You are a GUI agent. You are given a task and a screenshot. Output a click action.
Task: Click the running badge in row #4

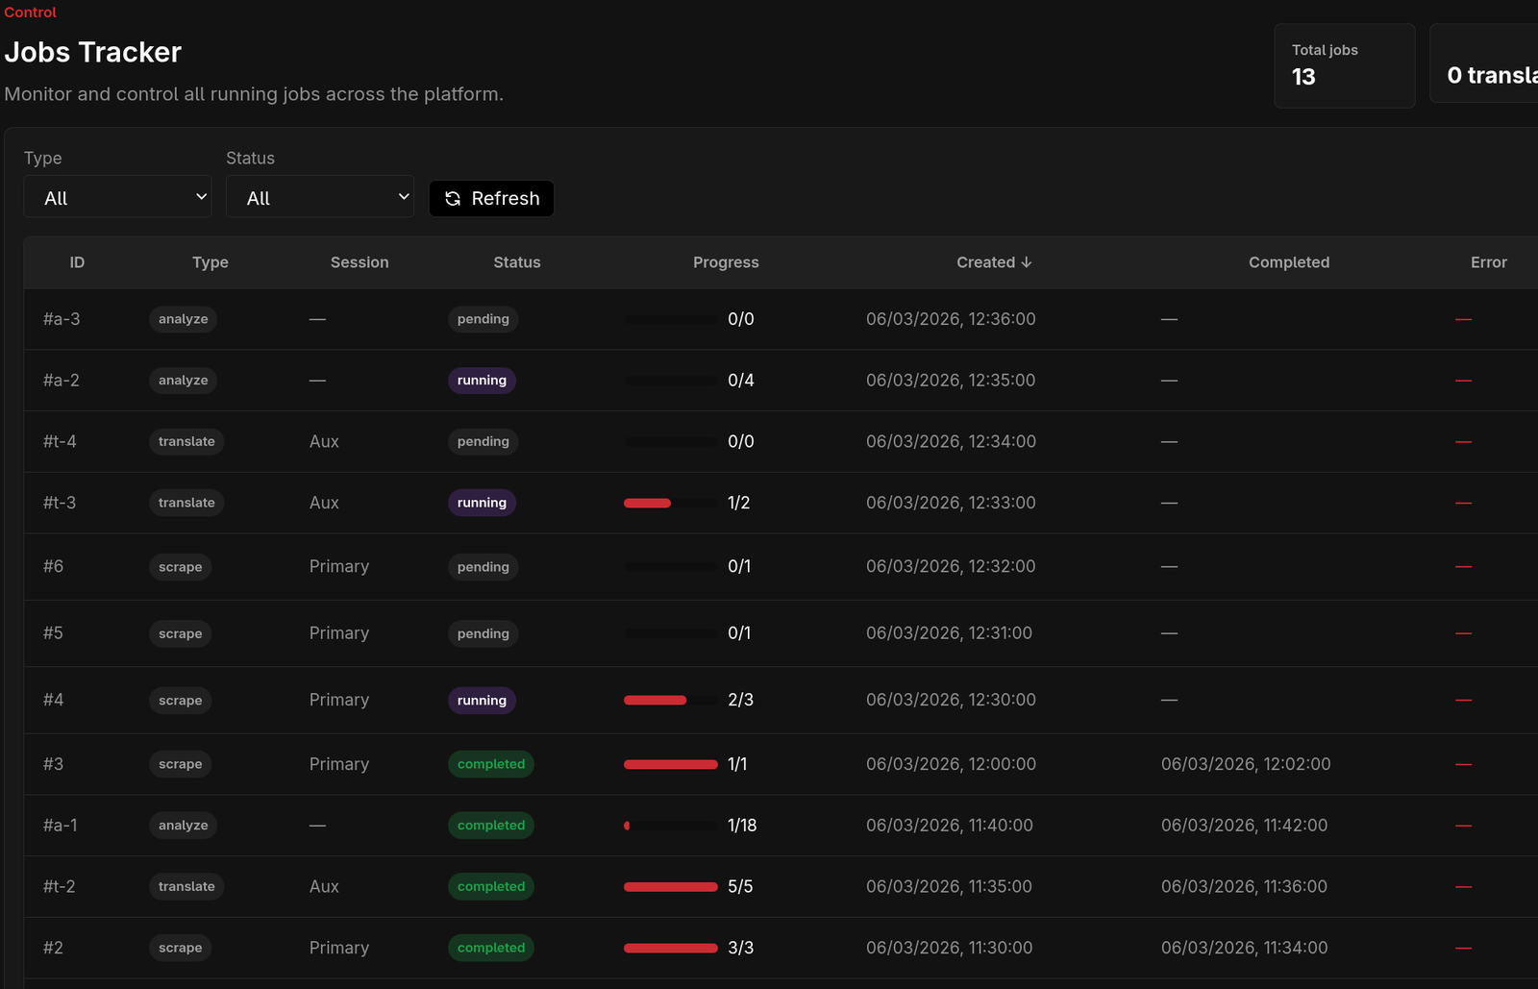pyautogui.click(x=482, y=701)
